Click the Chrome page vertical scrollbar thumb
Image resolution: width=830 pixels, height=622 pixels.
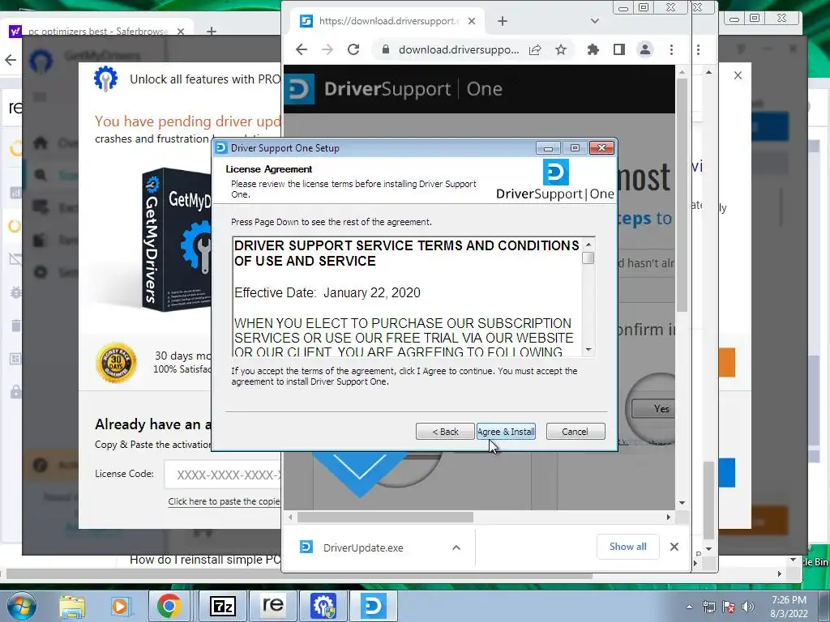coord(682,196)
